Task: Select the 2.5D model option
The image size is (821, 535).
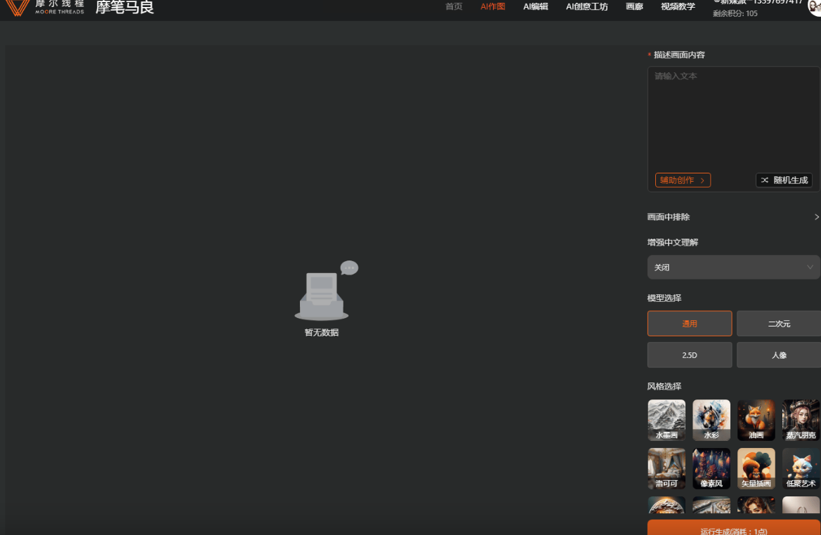Action: click(689, 355)
